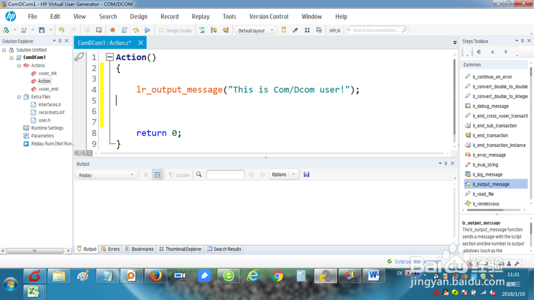Select vuser_end in Solution Explorer
The height and width of the screenshot is (300, 534).
(48, 89)
